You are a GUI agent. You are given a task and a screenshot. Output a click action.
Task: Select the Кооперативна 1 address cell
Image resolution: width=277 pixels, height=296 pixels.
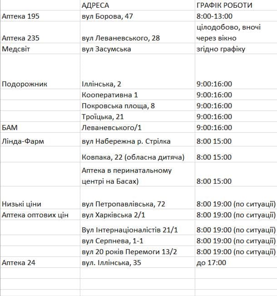point(138,95)
